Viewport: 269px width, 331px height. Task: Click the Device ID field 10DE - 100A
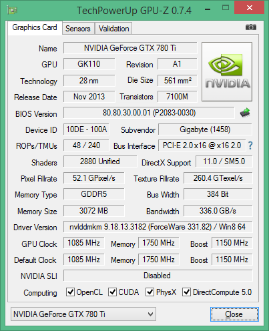pos(86,129)
